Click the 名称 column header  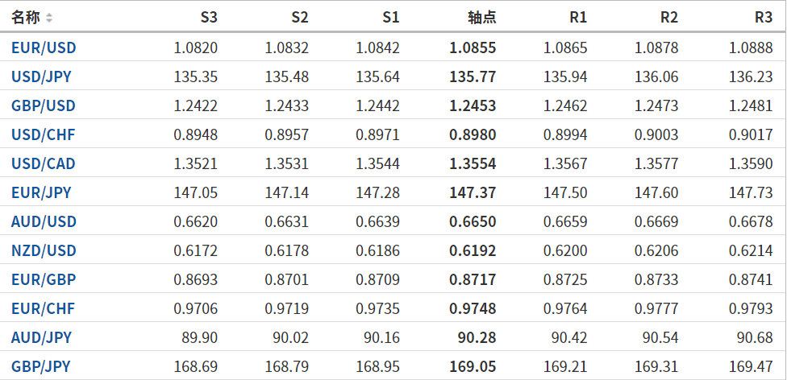pos(26,17)
